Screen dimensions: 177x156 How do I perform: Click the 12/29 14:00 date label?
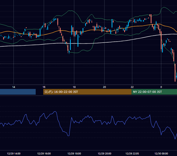click(x=14, y=153)
